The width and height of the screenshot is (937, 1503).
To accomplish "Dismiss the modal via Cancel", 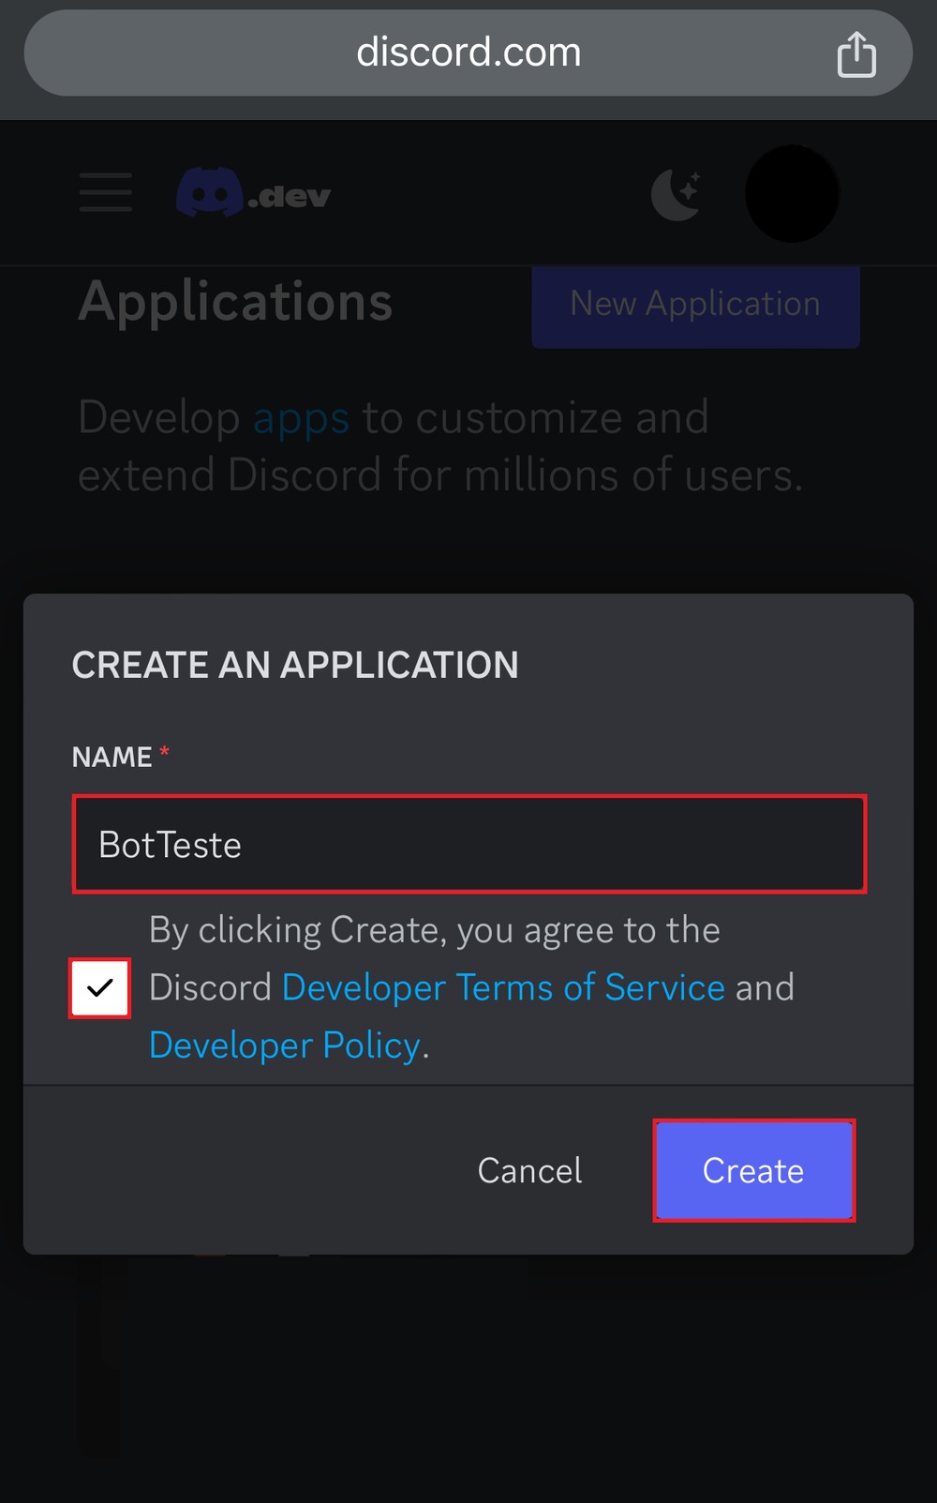I will [528, 1170].
